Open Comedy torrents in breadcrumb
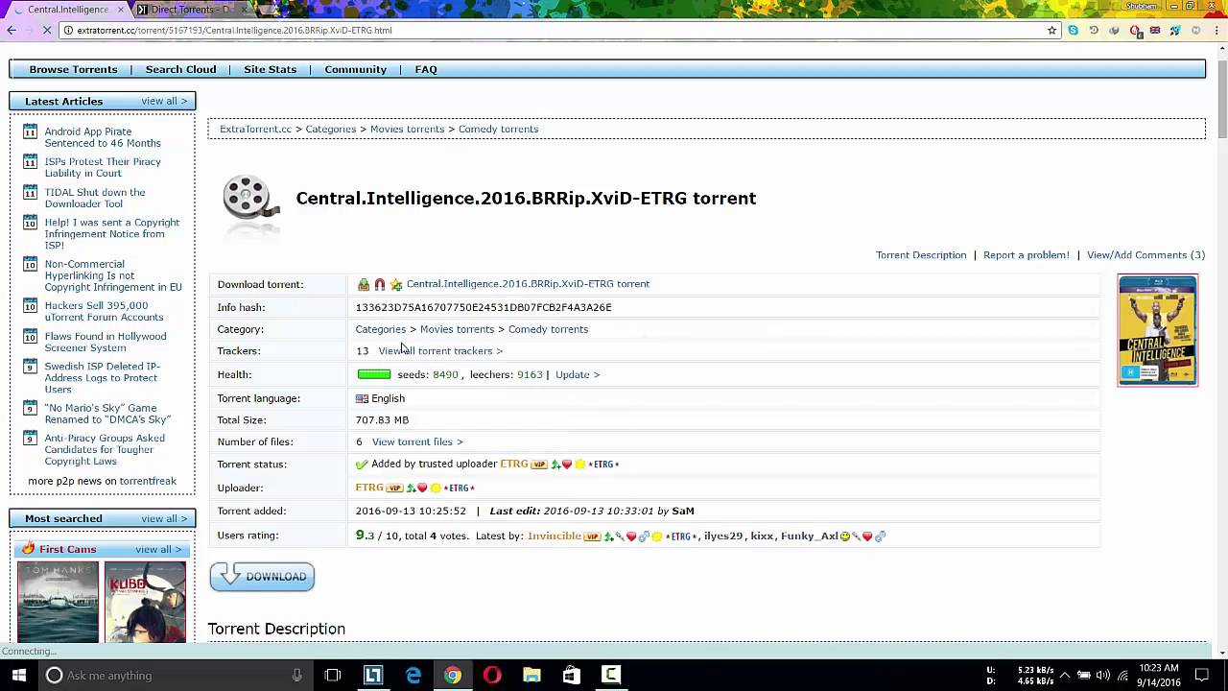This screenshot has height=691, width=1228. [498, 129]
